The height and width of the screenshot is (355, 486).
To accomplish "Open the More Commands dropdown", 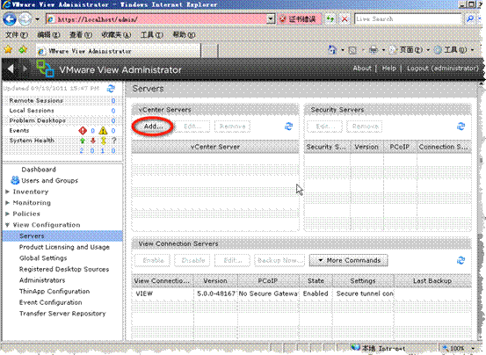I will tap(349, 260).
